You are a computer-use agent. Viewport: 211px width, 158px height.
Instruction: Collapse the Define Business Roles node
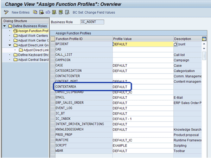pos(5,26)
